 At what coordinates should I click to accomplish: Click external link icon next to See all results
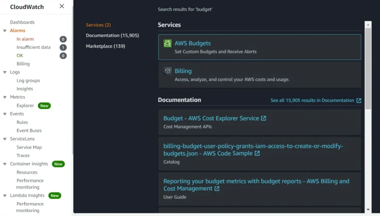[359, 100]
